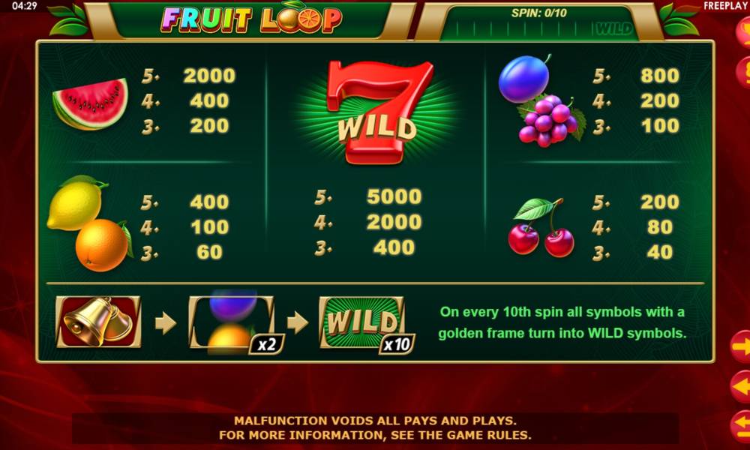Click the trophy button at top right
Screen dimensions: 750x450
pos(742,31)
